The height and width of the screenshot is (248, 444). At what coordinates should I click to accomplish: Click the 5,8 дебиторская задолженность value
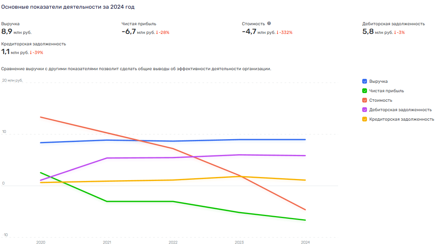click(x=368, y=32)
